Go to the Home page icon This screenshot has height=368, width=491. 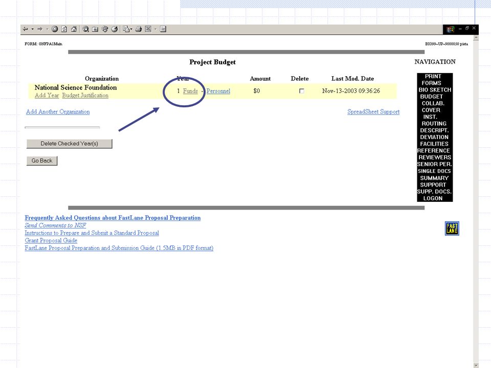coord(74,29)
